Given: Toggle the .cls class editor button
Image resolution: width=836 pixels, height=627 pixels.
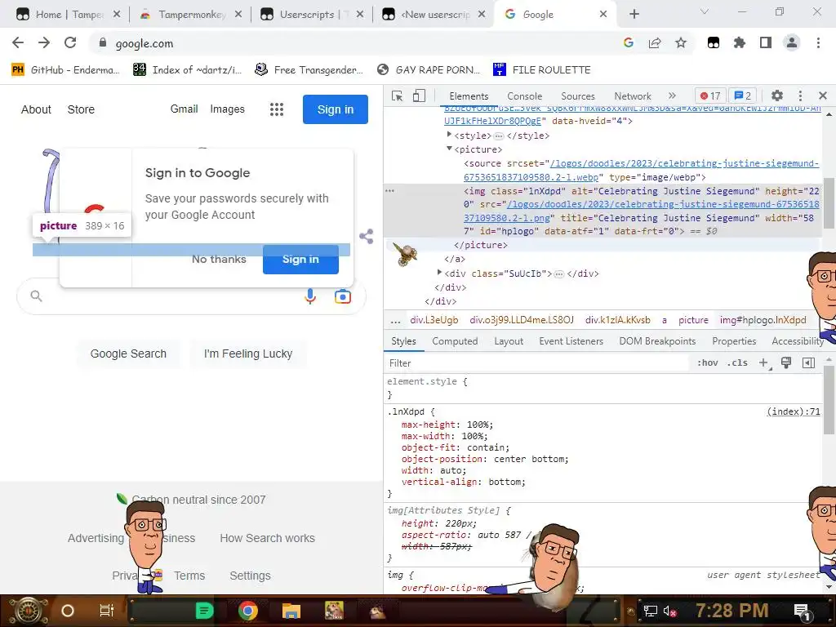Looking at the screenshot, I should [x=737, y=363].
